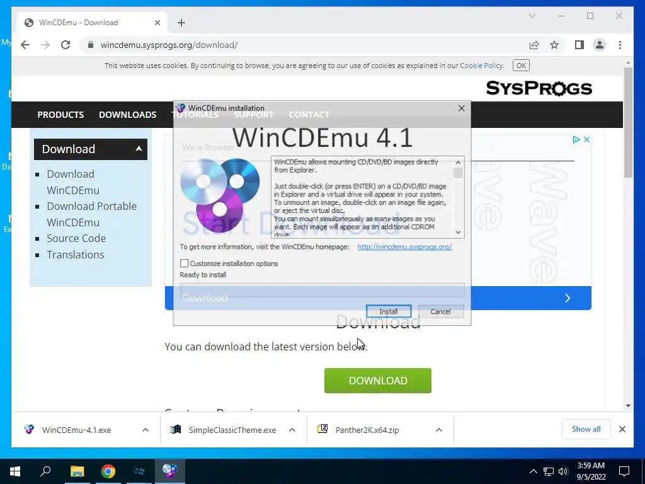The height and width of the screenshot is (484, 645).
Task: Click the AdChoices triangle icon
Action: [576, 139]
